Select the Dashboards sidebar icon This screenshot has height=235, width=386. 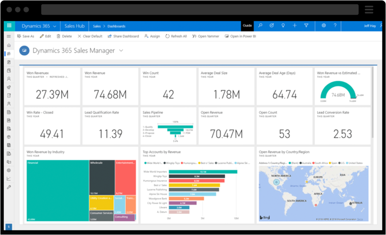pos(9,53)
